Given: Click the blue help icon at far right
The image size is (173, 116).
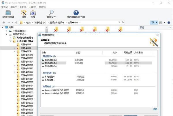Looking at the screenshot, I should click(x=169, y=23).
